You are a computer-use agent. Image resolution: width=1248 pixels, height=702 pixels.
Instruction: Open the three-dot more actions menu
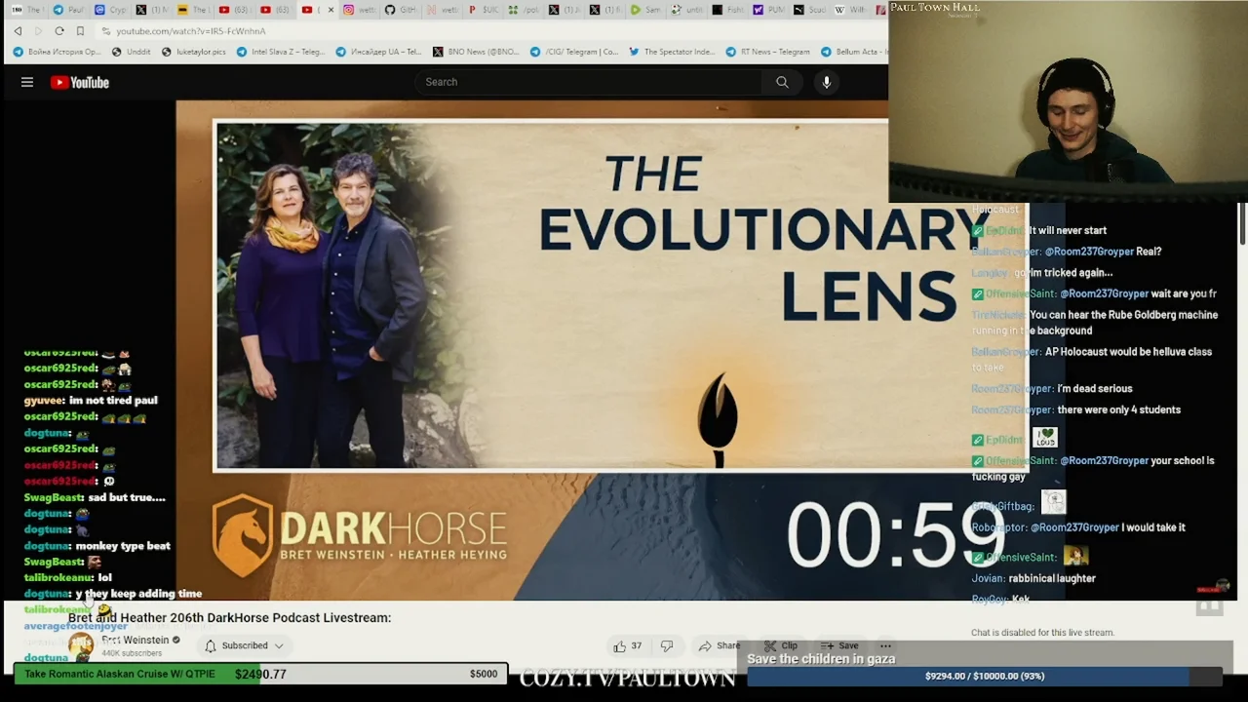click(x=885, y=645)
